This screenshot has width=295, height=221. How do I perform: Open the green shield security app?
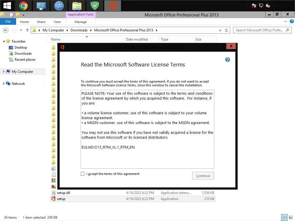[x=94, y=6]
